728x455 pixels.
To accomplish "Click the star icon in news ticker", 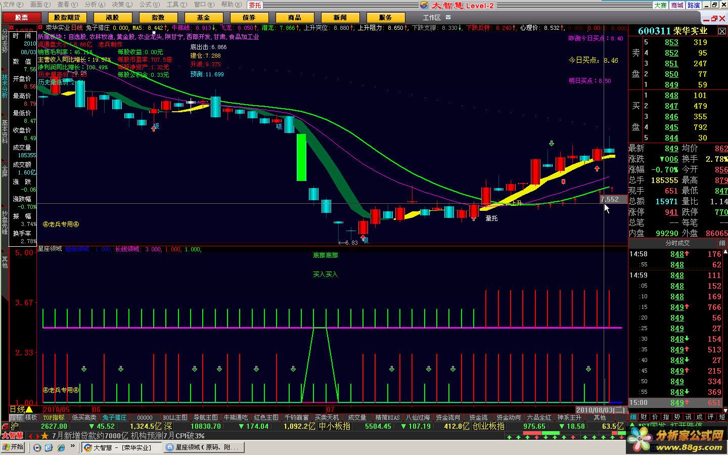I will (44, 436).
